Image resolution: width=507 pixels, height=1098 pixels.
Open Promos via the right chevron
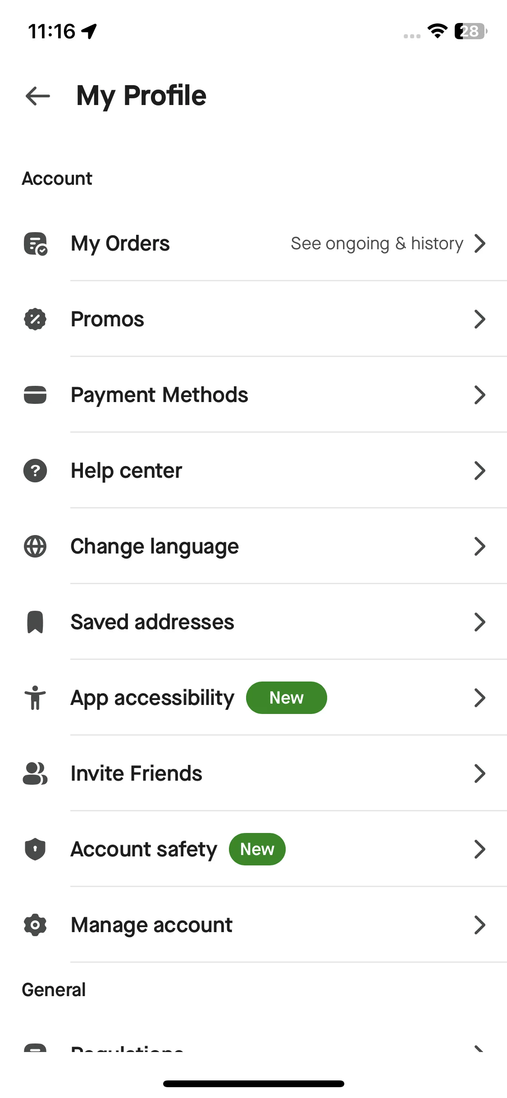pos(480,319)
